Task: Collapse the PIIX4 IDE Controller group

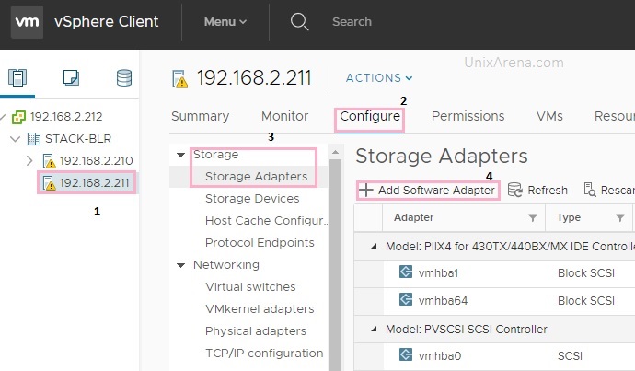Action: [374, 246]
